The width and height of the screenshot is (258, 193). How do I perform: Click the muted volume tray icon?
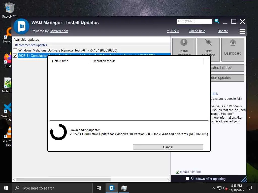(225, 188)
